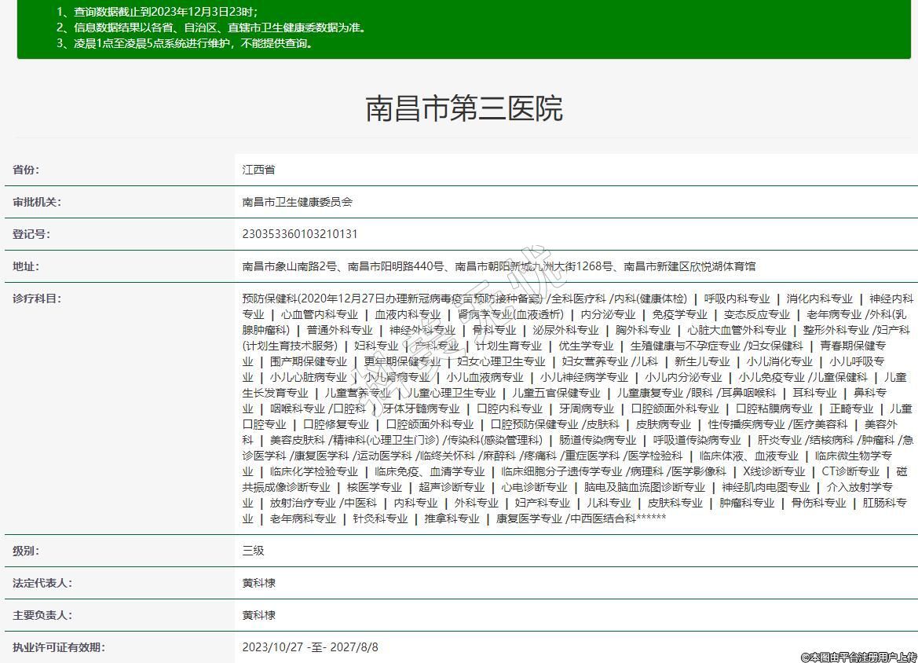The image size is (918, 663).
Task: Click notice about 凌晨1点至凌晨5点 system maintenance
Action: tap(185, 43)
